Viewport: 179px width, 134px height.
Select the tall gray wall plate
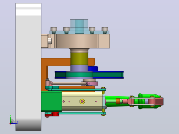click(29, 67)
